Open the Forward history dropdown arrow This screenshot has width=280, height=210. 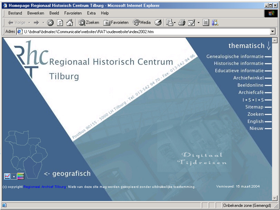[x=43, y=23]
